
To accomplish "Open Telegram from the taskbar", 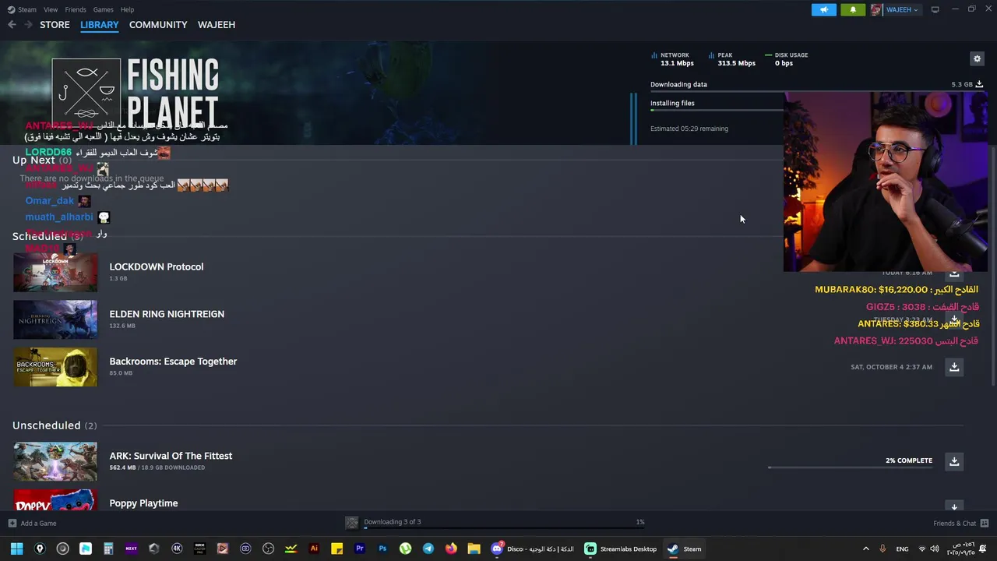I will coord(428,549).
